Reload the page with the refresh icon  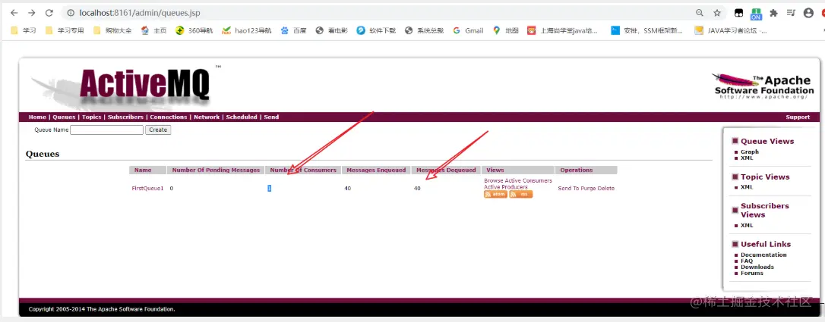49,13
